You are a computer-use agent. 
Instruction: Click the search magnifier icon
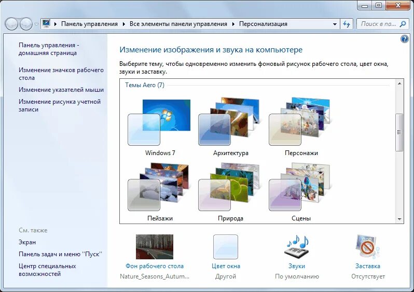[x=403, y=24]
